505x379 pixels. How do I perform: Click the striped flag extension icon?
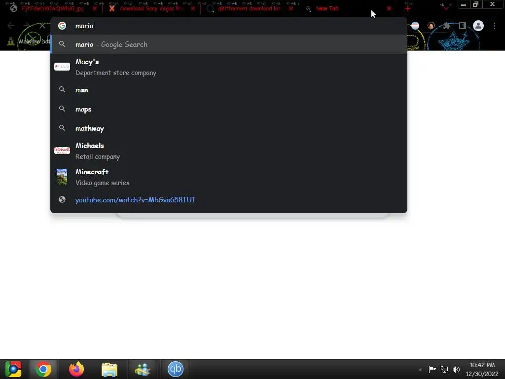[415, 26]
